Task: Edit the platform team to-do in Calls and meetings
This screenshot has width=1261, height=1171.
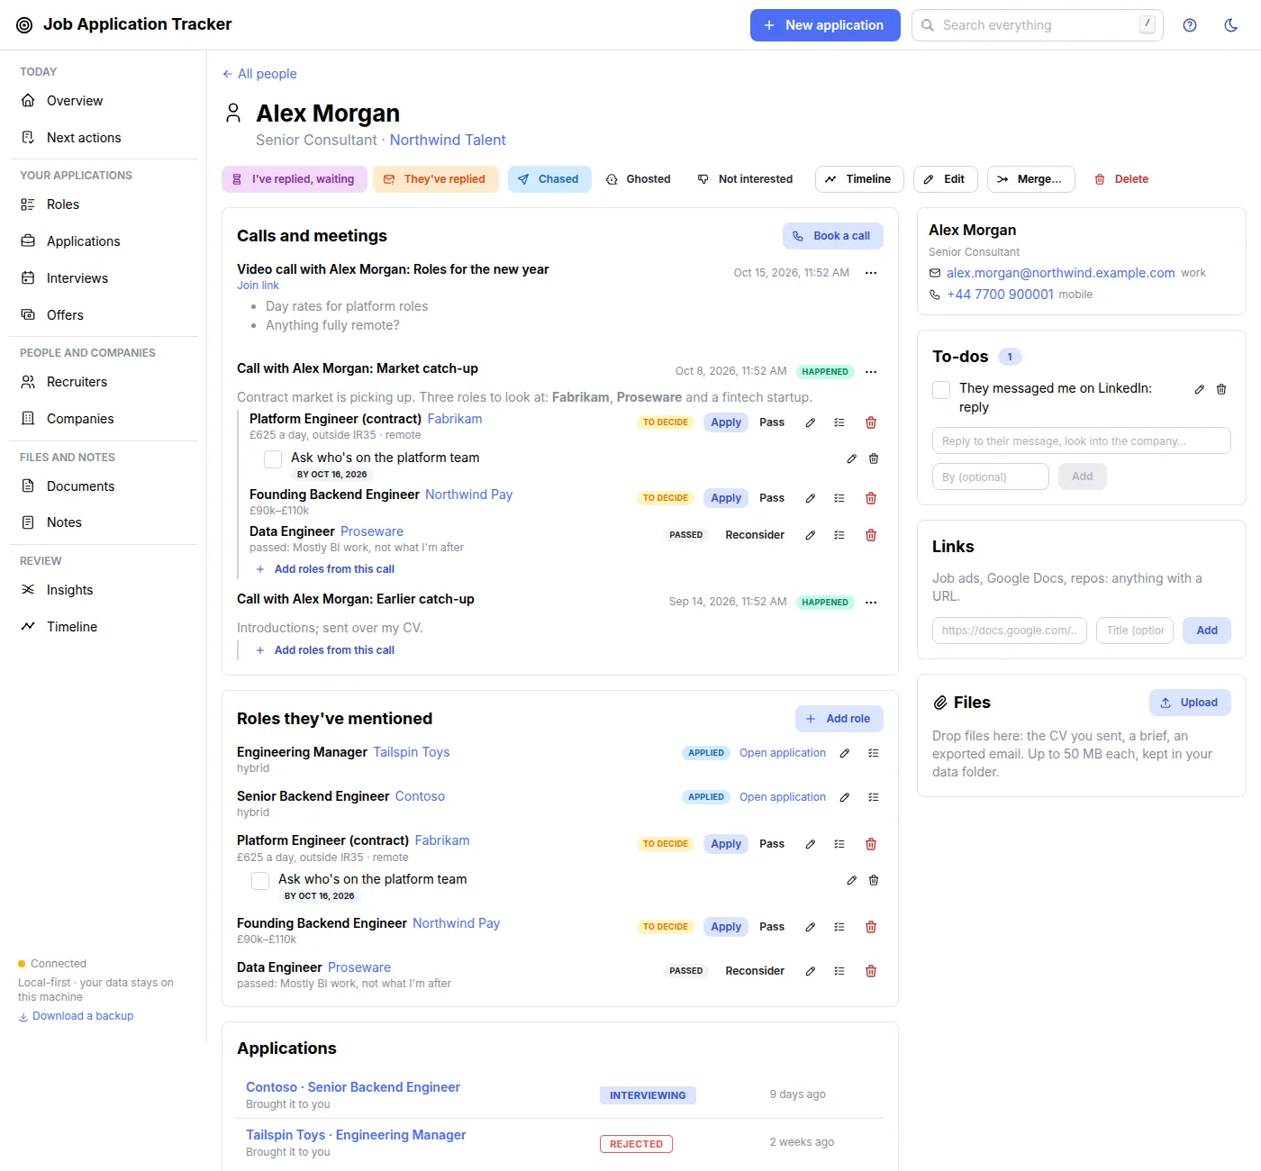Action: point(852,458)
